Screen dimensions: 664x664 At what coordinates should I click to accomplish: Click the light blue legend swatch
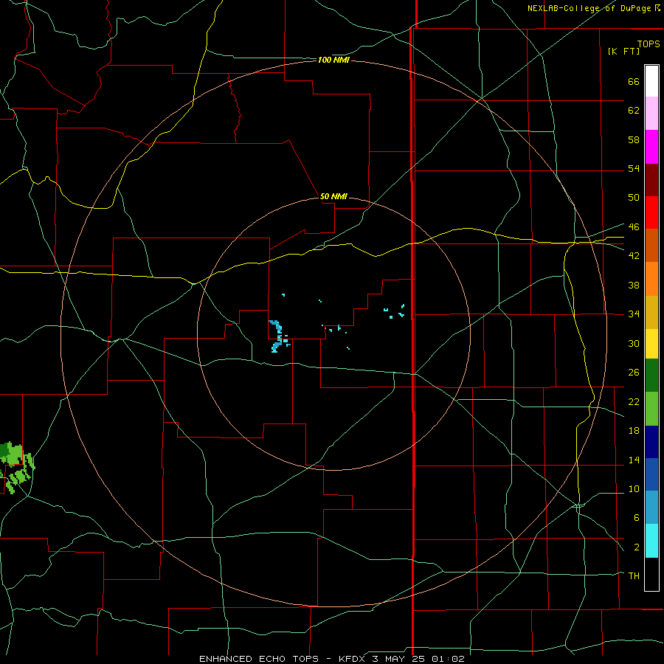pos(651,508)
